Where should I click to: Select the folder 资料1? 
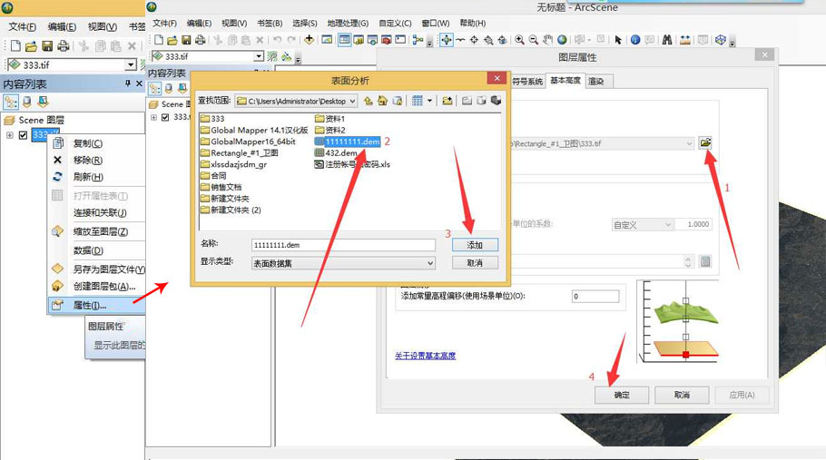pos(329,119)
